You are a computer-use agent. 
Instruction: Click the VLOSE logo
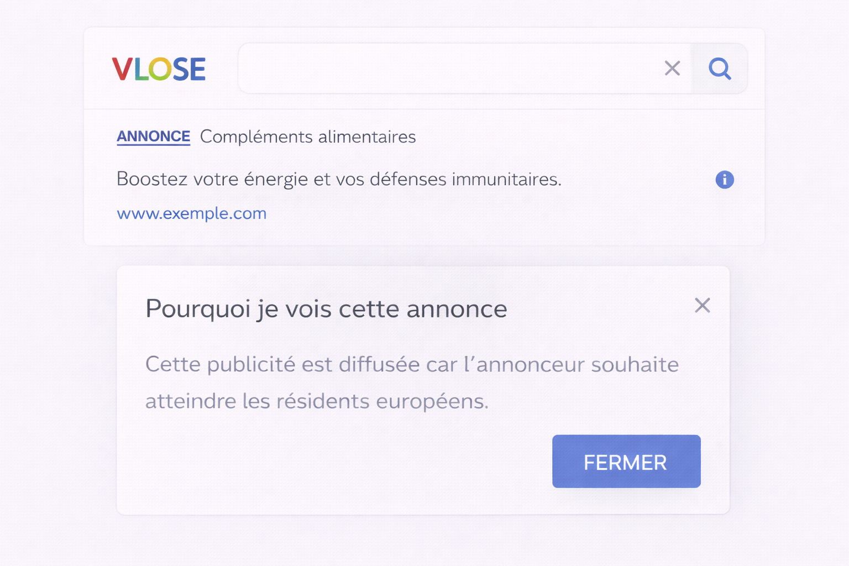coord(159,69)
